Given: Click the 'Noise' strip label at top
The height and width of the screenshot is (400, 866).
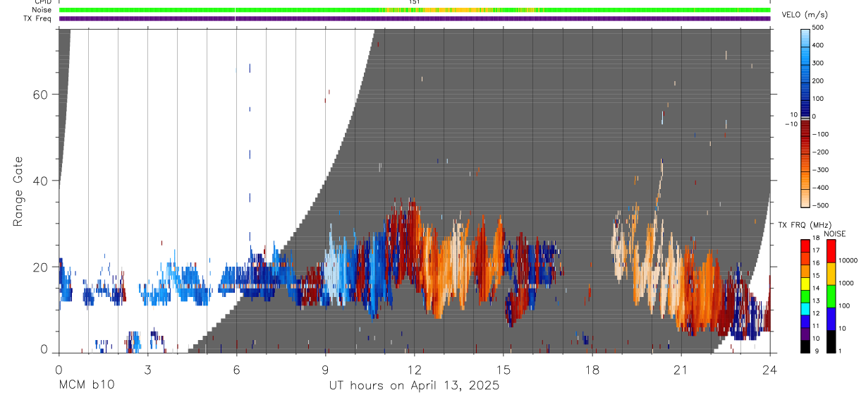Looking at the screenshot, I should point(42,10).
